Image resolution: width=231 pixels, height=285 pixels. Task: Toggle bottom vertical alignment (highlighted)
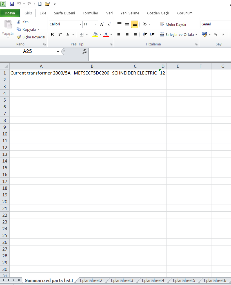point(135,24)
